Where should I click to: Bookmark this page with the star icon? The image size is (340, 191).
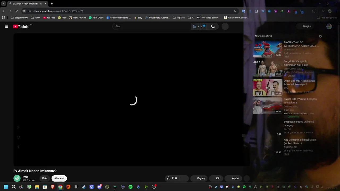(235, 11)
